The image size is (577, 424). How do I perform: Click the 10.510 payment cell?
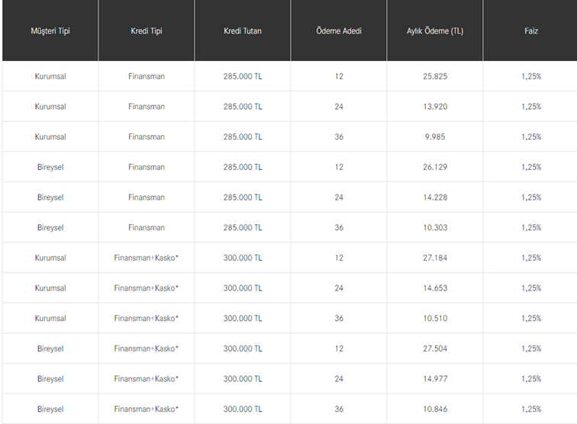click(x=435, y=319)
